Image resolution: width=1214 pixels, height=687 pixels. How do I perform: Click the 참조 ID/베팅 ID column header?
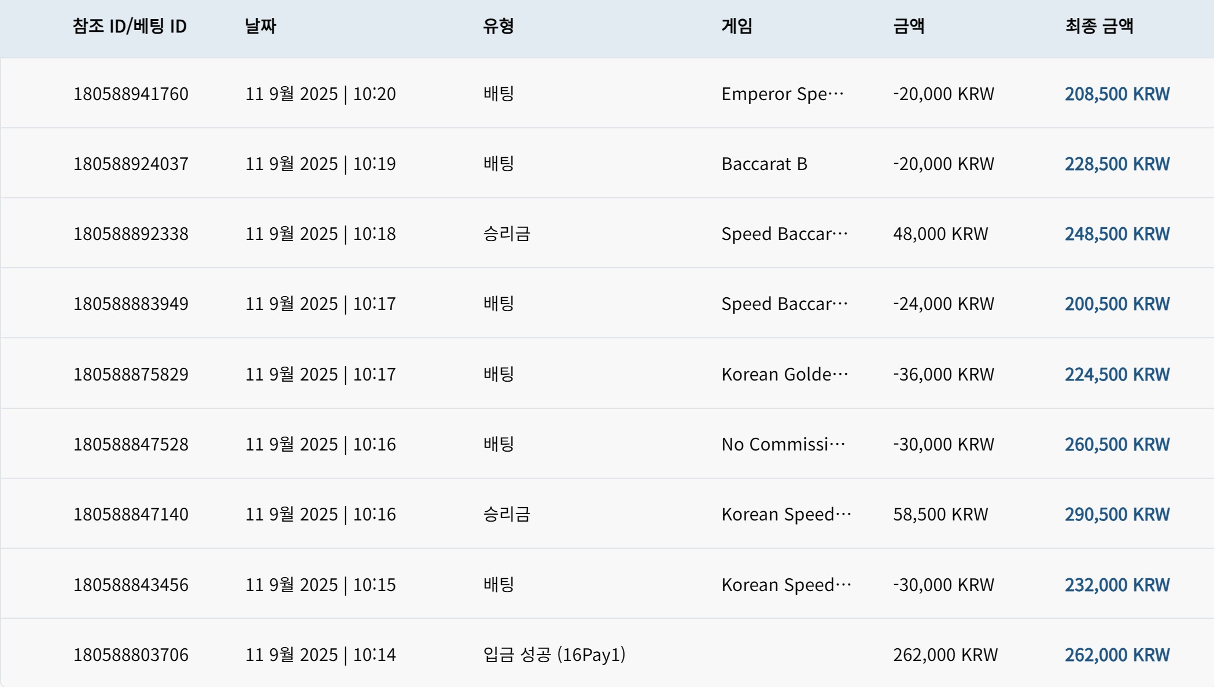(130, 26)
